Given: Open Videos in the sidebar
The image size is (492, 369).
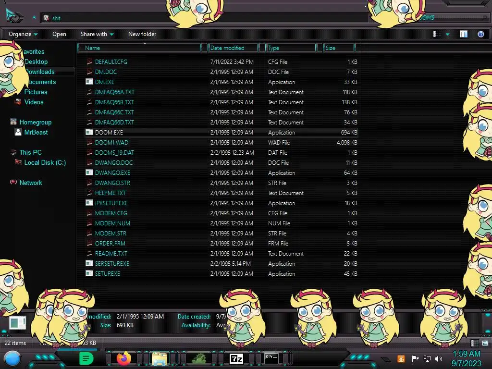Looking at the screenshot, I should click(34, 102).
